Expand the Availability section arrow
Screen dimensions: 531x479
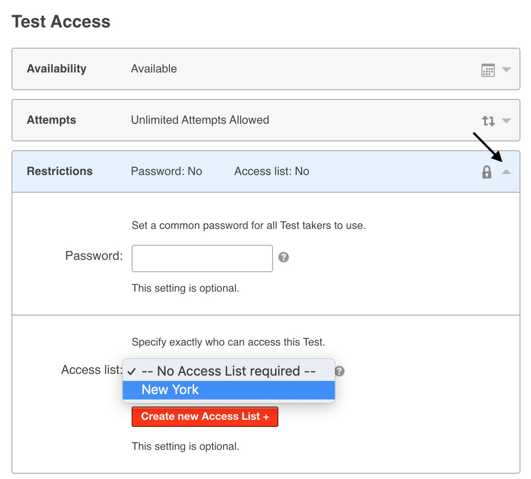pos(506,69)
